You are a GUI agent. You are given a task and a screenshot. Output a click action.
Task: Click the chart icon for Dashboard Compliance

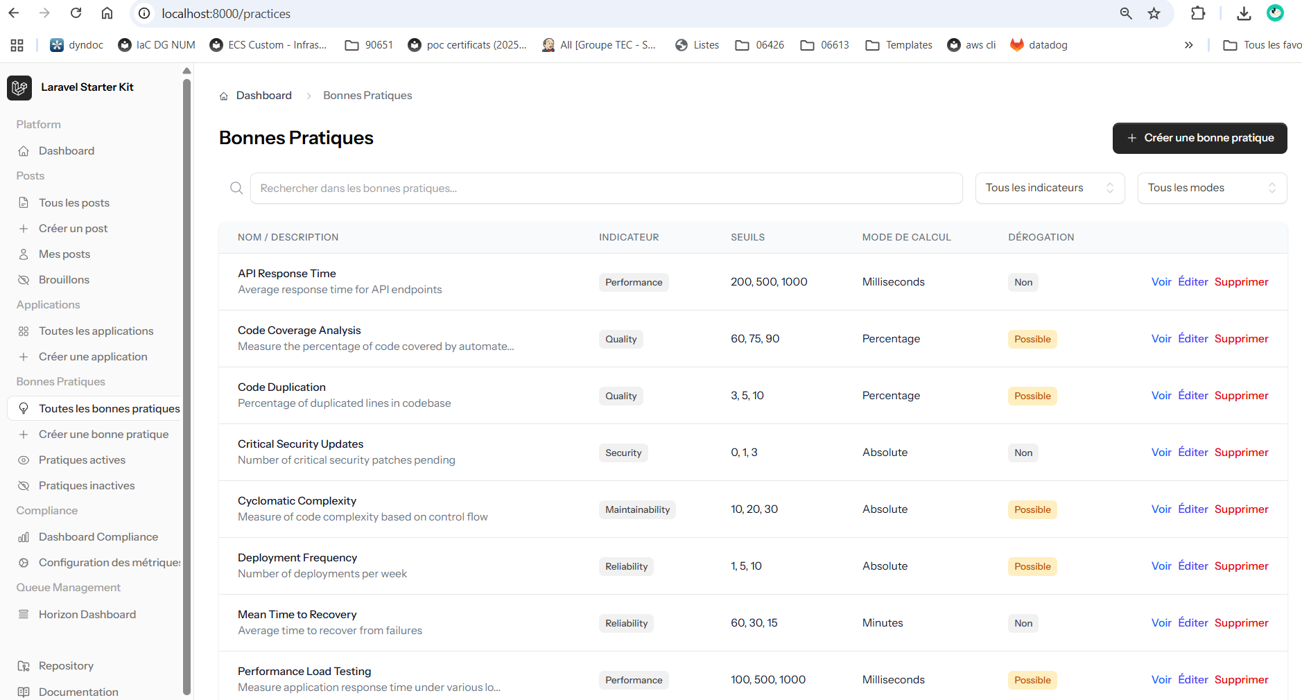pyautogui.click(x=24, y=537)
